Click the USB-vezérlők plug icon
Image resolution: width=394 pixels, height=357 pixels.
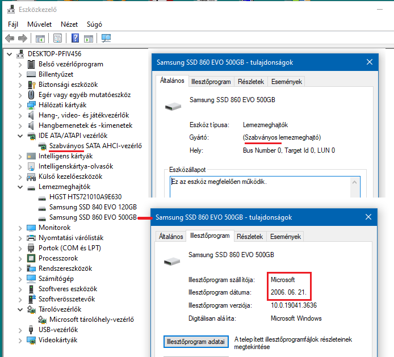coord(31,330)
